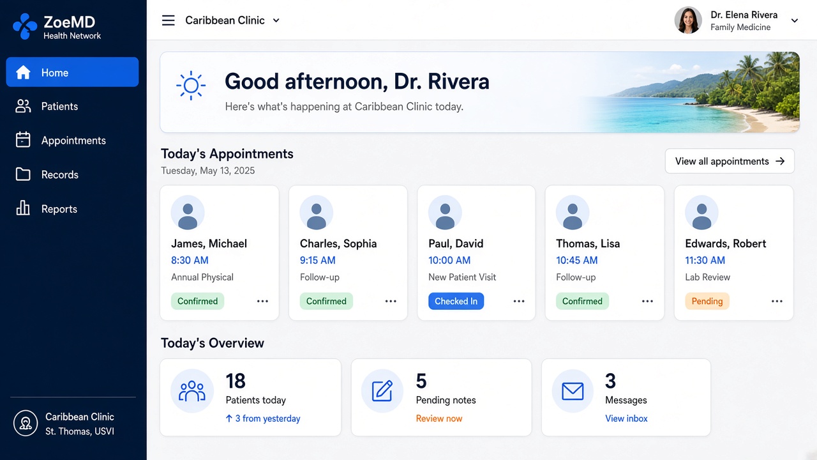This screenshot has height=460, width=817.
Task: Click the Review now link
Action: point(439,418)
